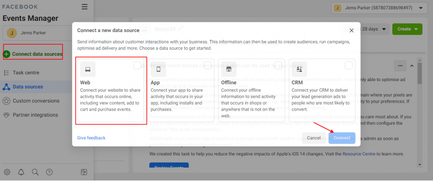This screenshot has width=433, height=182.
Task: Select the Offline data source card
Action: (251, 90)
